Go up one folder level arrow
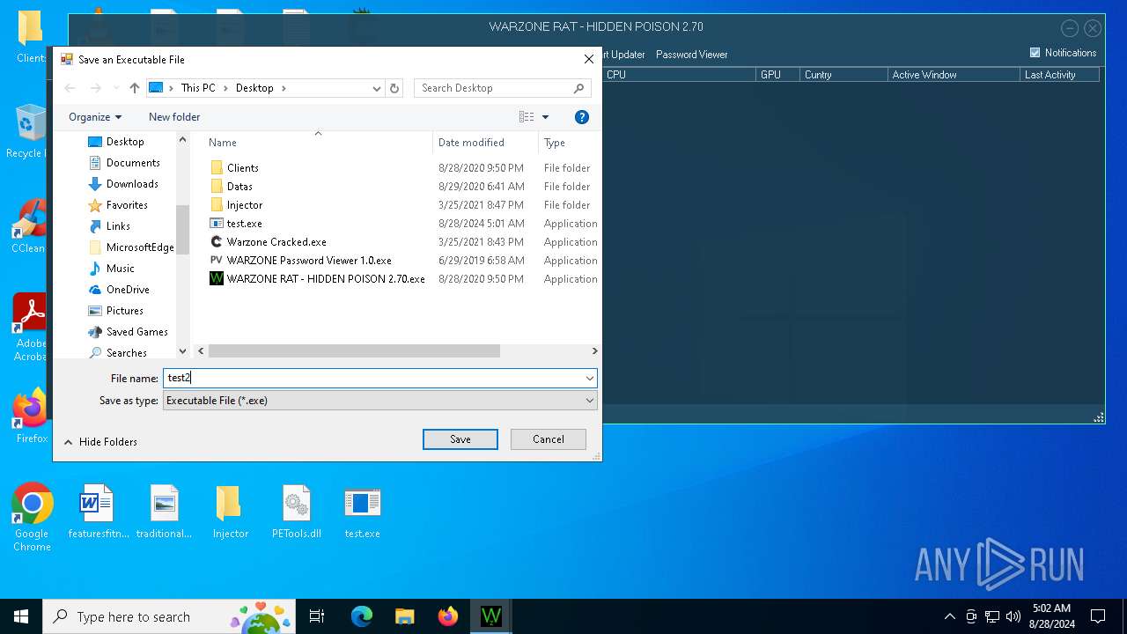This screenshot has height=634, width=1127. coord(134,88)
